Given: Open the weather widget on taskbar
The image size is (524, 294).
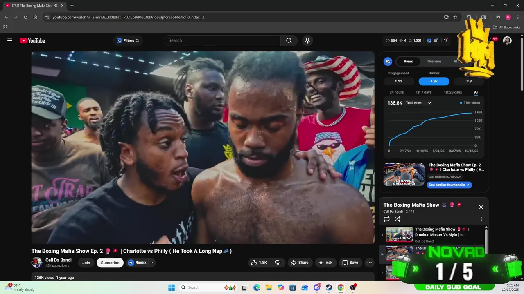Looking at the screenshot, I should coord(20,287).
